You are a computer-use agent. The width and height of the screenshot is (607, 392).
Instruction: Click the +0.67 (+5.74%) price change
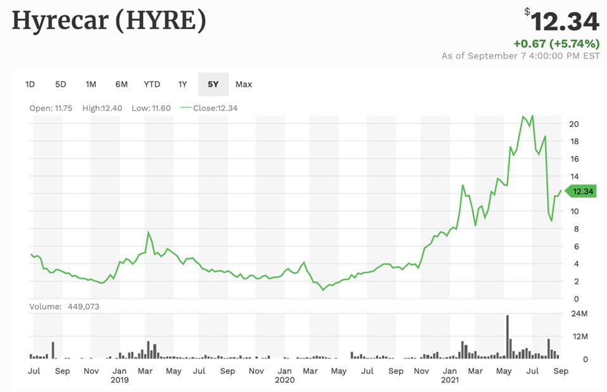click(x=556, y=44)
